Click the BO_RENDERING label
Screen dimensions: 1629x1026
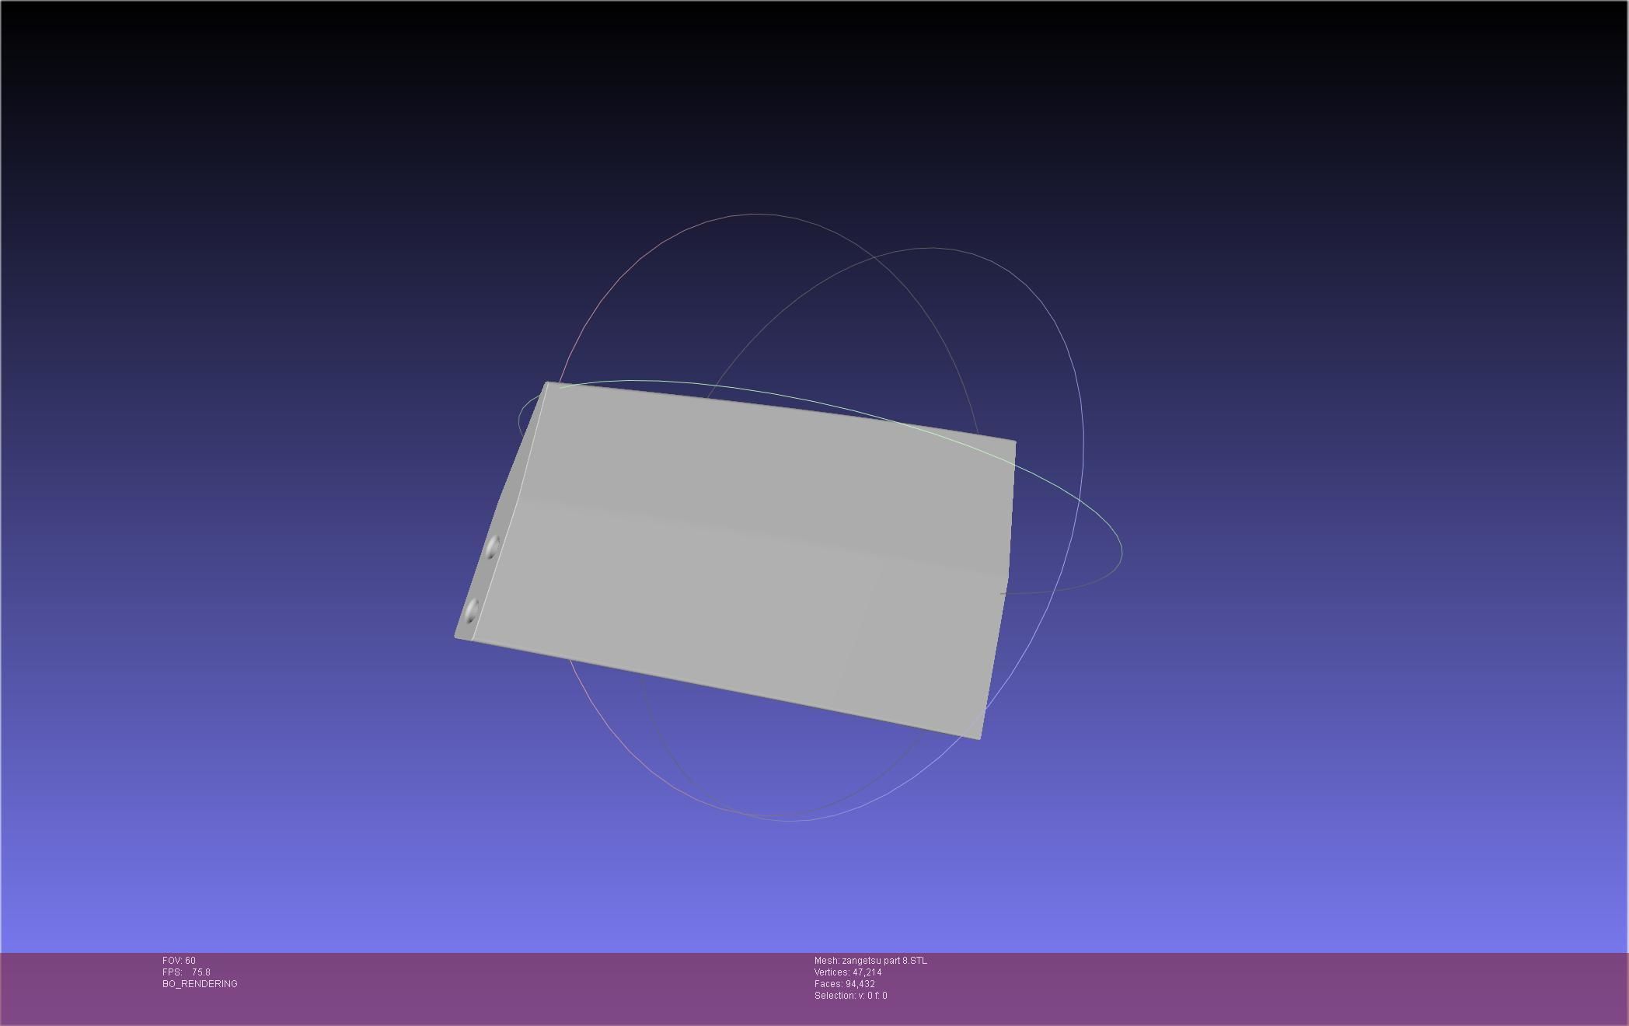pos(200,984)
